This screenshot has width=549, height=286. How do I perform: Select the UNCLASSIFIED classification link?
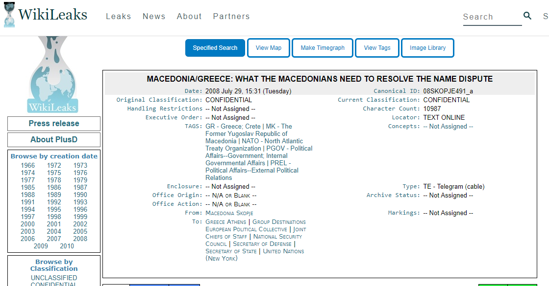point(54,278)
